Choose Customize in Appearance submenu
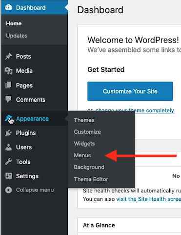Screen dimensions: 181x235 pos(87,132)
